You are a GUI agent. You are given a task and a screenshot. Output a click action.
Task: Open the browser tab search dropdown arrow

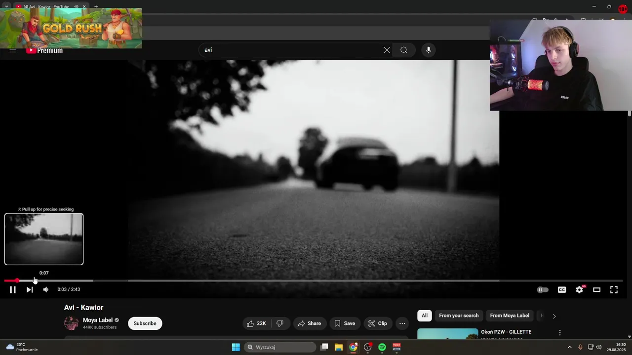coord(6,7)
